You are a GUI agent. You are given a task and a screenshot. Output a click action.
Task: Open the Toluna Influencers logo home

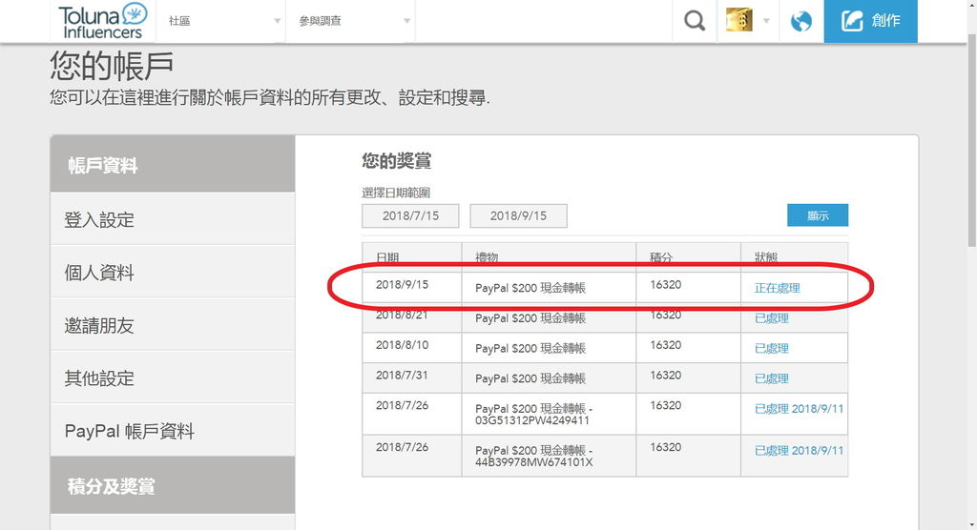[x=103, y=21]
